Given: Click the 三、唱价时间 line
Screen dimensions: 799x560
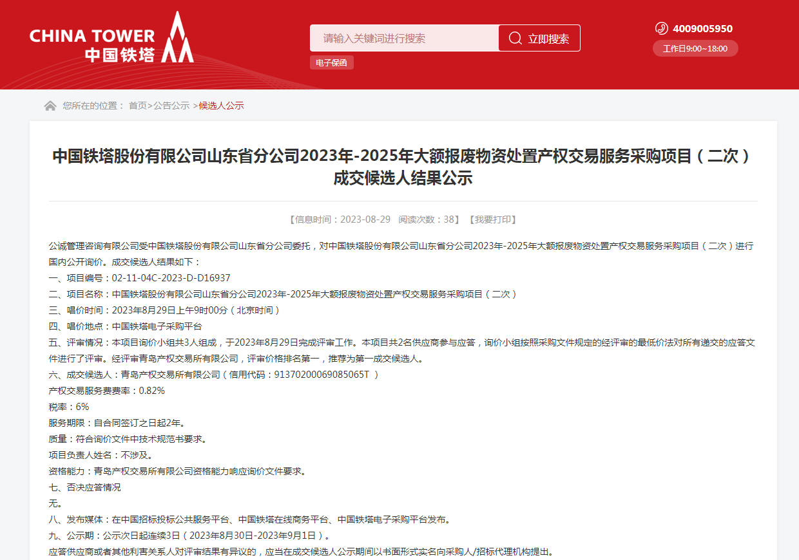Looking at the screenshot, I should pos(165,310).
